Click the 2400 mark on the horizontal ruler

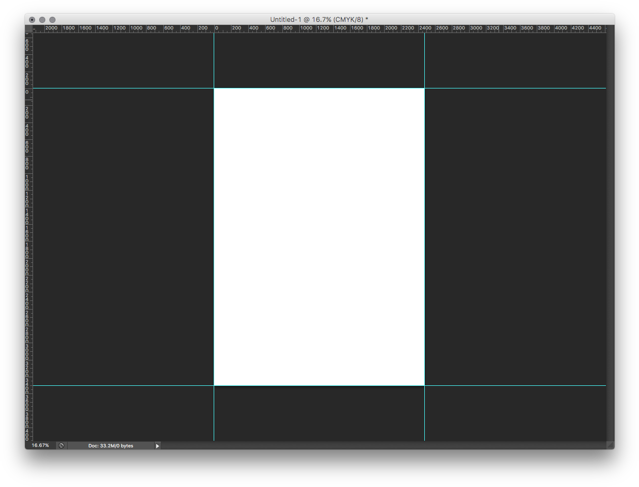pyautogui.click(x=425, y=28)
